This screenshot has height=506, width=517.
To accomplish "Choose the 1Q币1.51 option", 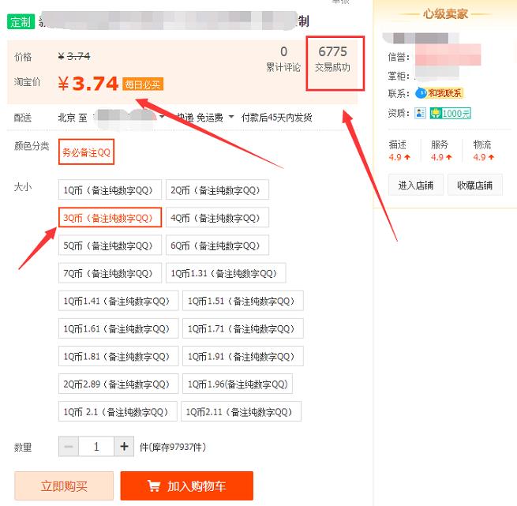I will pos(243,301).
